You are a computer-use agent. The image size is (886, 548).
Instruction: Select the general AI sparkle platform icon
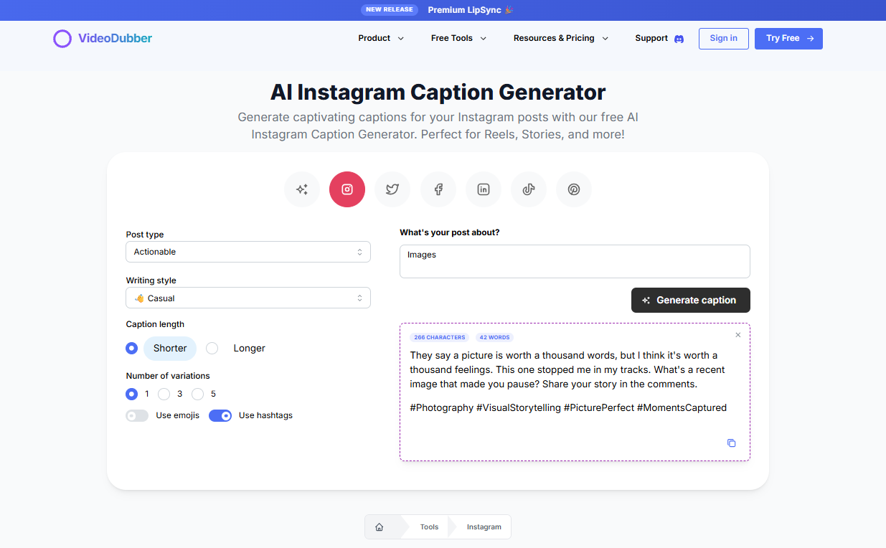(x=302, y=189)
